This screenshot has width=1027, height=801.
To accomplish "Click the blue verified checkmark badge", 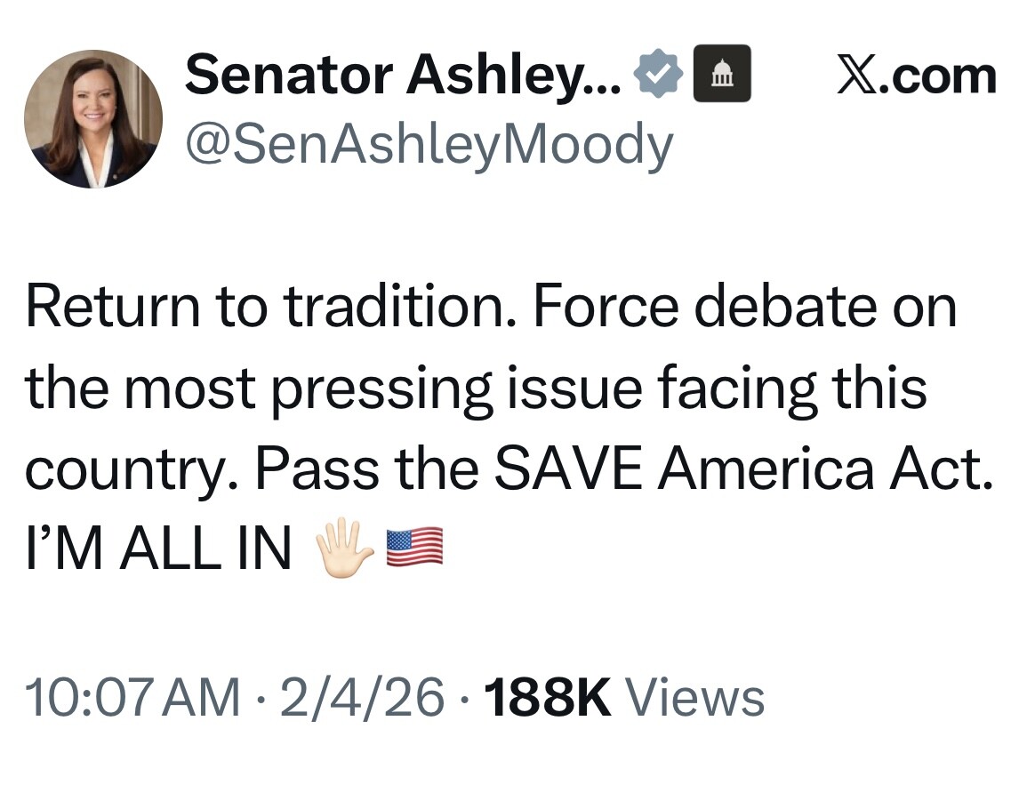I will [x=658, y=76].
